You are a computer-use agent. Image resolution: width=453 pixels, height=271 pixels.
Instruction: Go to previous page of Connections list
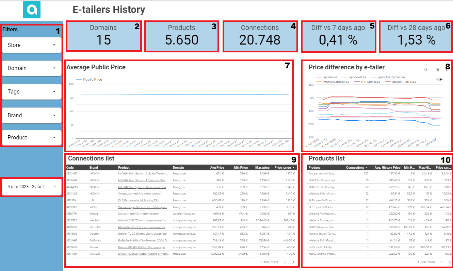(284, 262)
